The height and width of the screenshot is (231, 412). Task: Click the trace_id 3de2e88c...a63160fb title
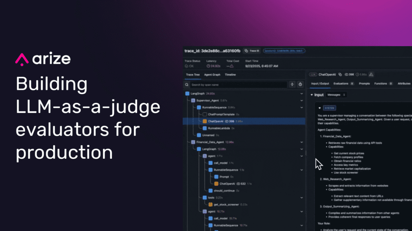pos(212,51)
